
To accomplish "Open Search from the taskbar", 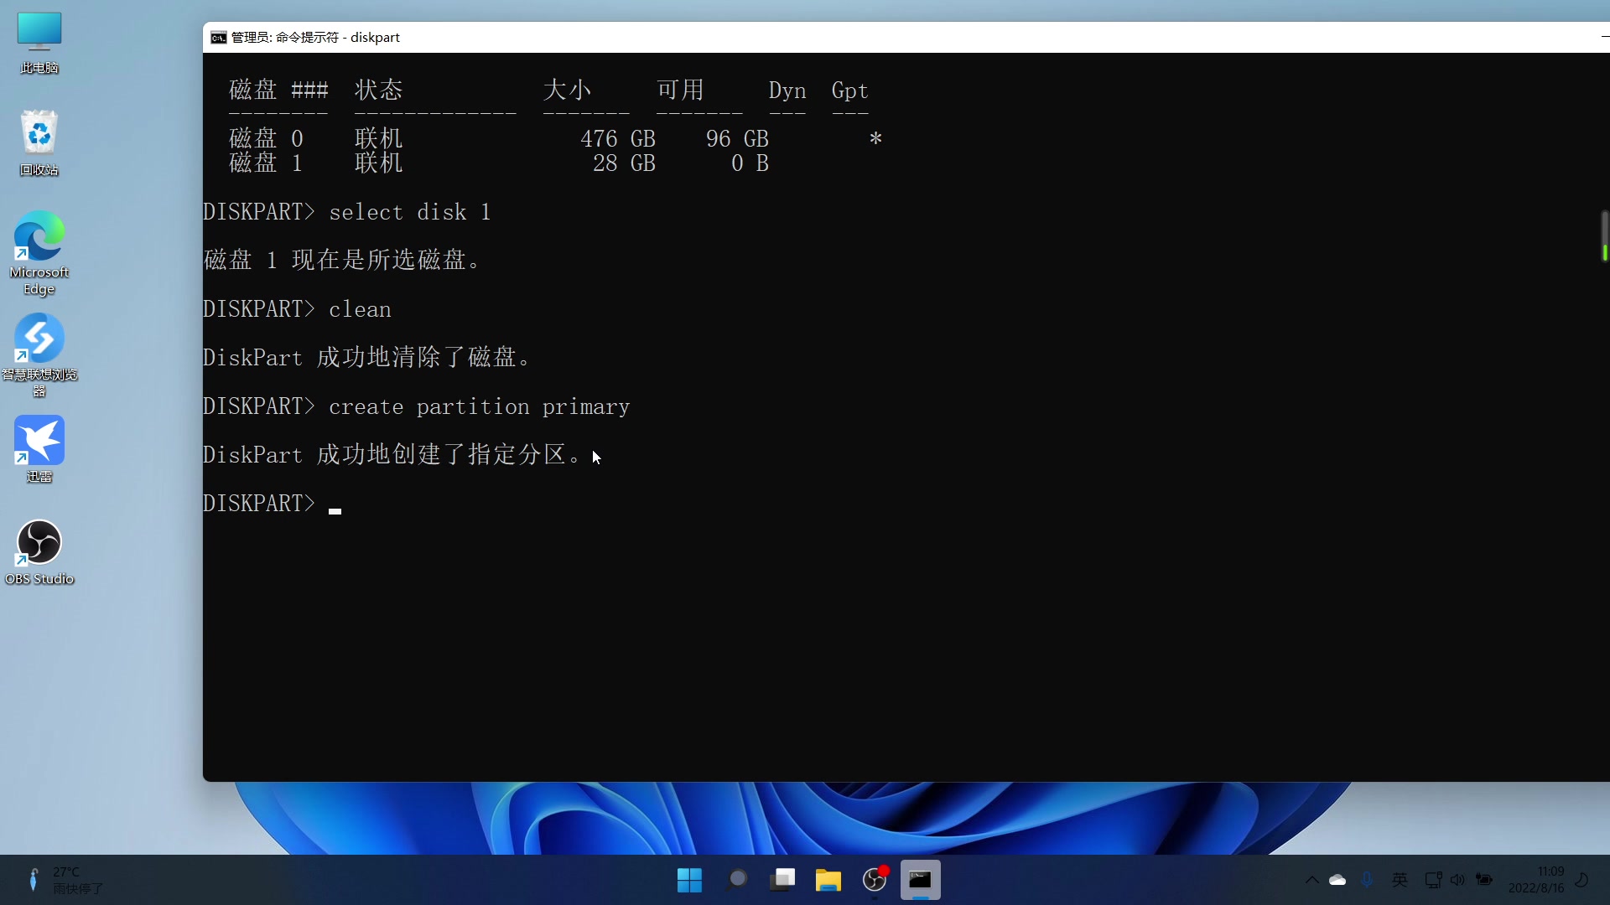I will coord(737,880).
